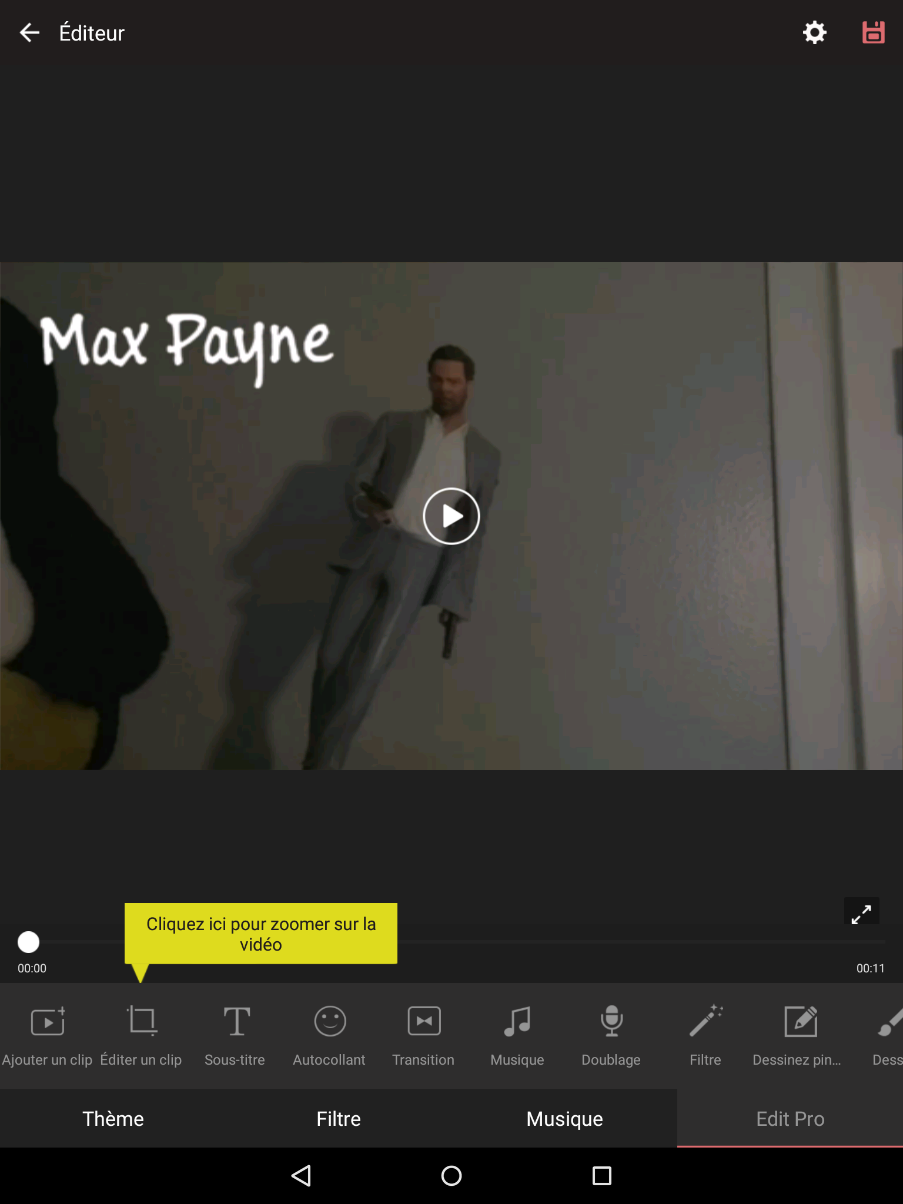Image resolution: width=903 pixels, height=1204 pixels.
Task: Click the 00:11 end time label
Action: (x=870, y=968)
